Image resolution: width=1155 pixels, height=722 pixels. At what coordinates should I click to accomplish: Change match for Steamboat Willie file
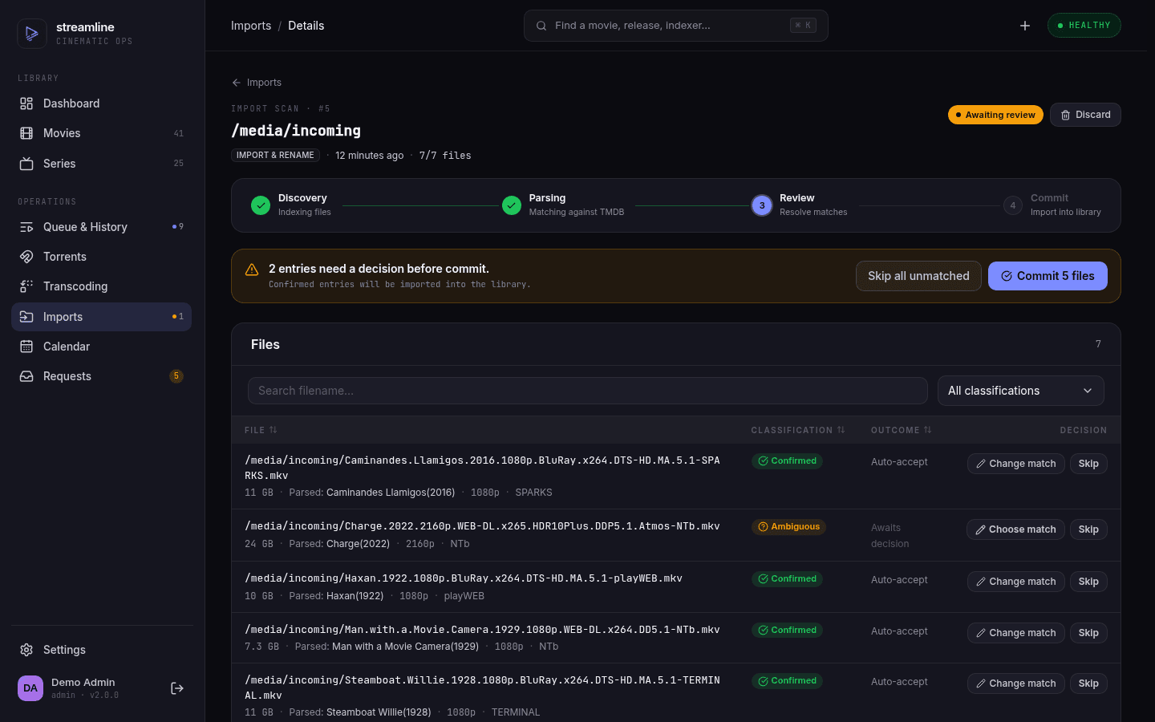1016,683
